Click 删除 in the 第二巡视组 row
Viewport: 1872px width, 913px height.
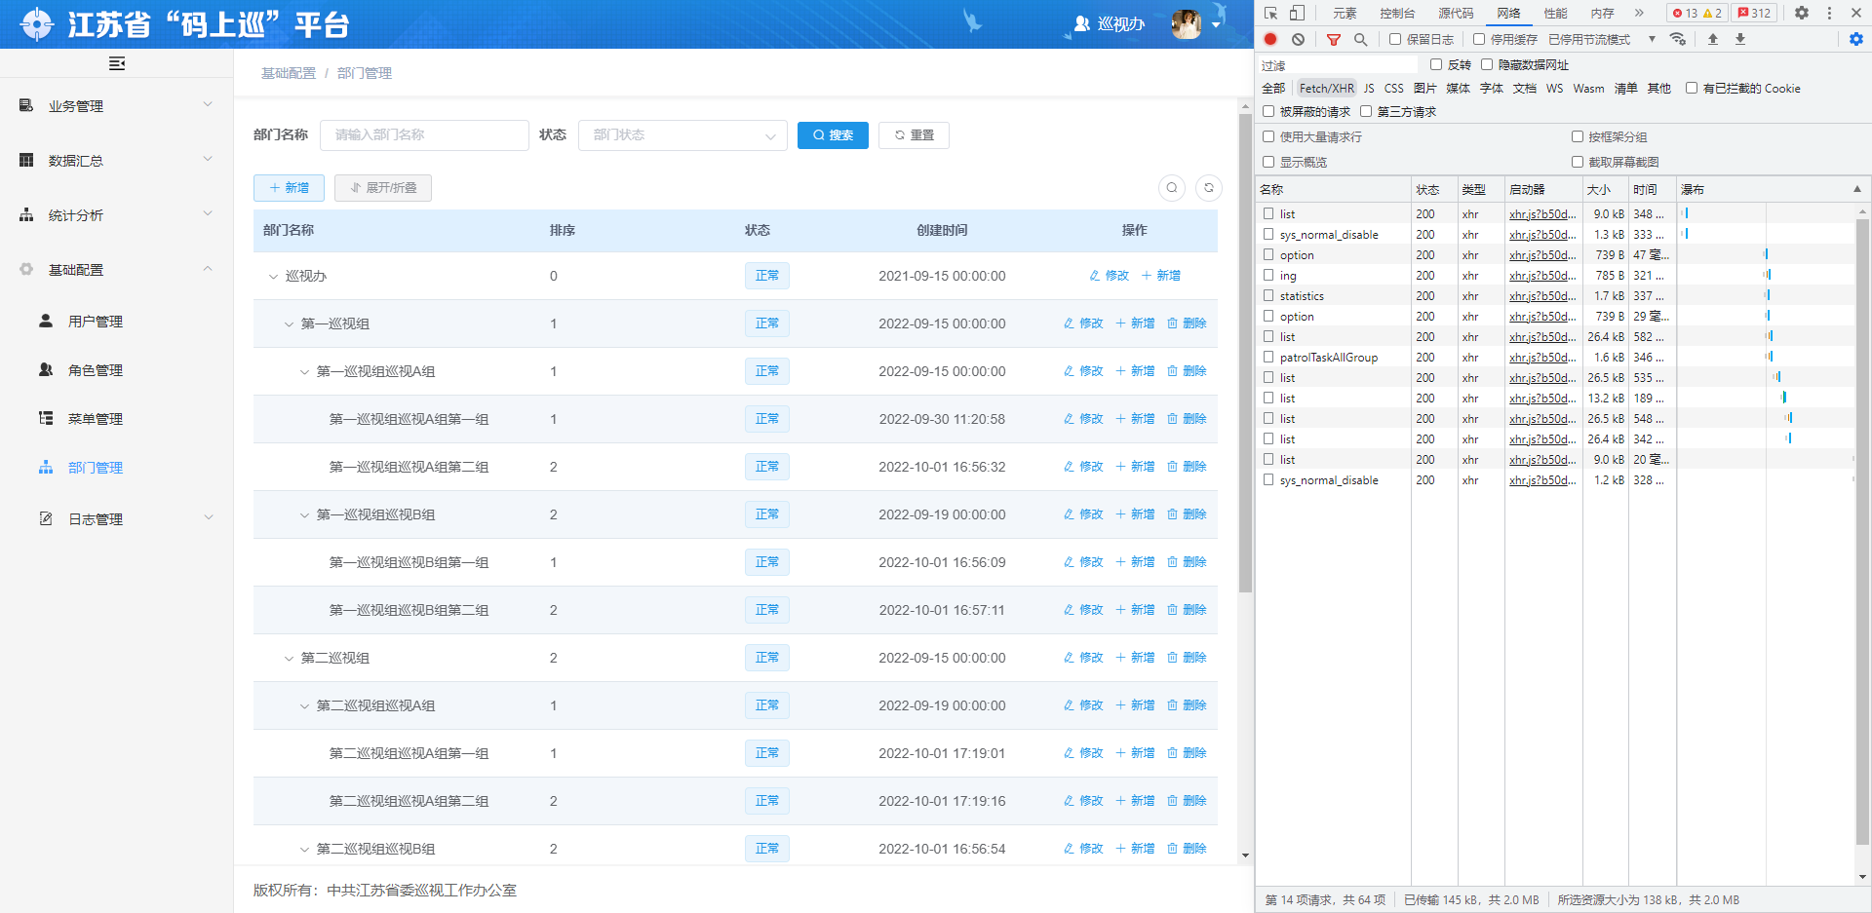(1187, 658)
